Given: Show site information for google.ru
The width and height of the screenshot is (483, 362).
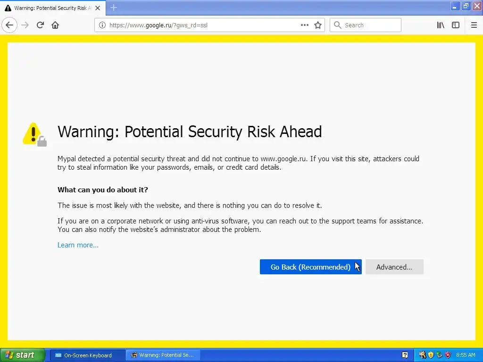Looking at the screenshot, I should tap(102, 25).
